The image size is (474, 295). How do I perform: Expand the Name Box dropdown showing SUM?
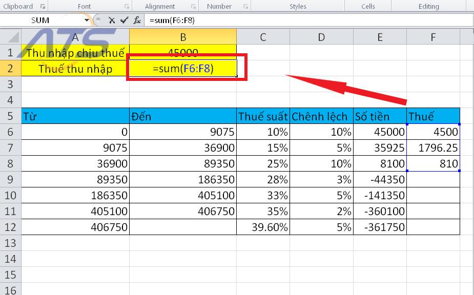(x=86, y=20)
